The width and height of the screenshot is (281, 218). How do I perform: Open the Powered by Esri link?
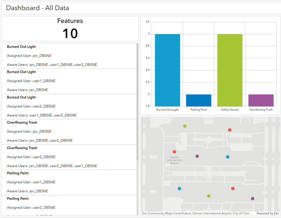268,213
